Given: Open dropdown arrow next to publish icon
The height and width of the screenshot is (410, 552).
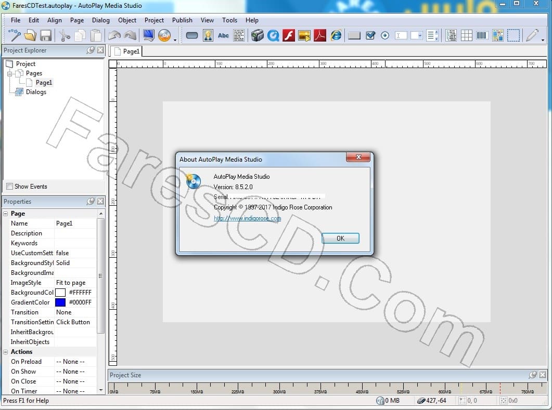Looking at the screenshot, I should tap(175, 40).
